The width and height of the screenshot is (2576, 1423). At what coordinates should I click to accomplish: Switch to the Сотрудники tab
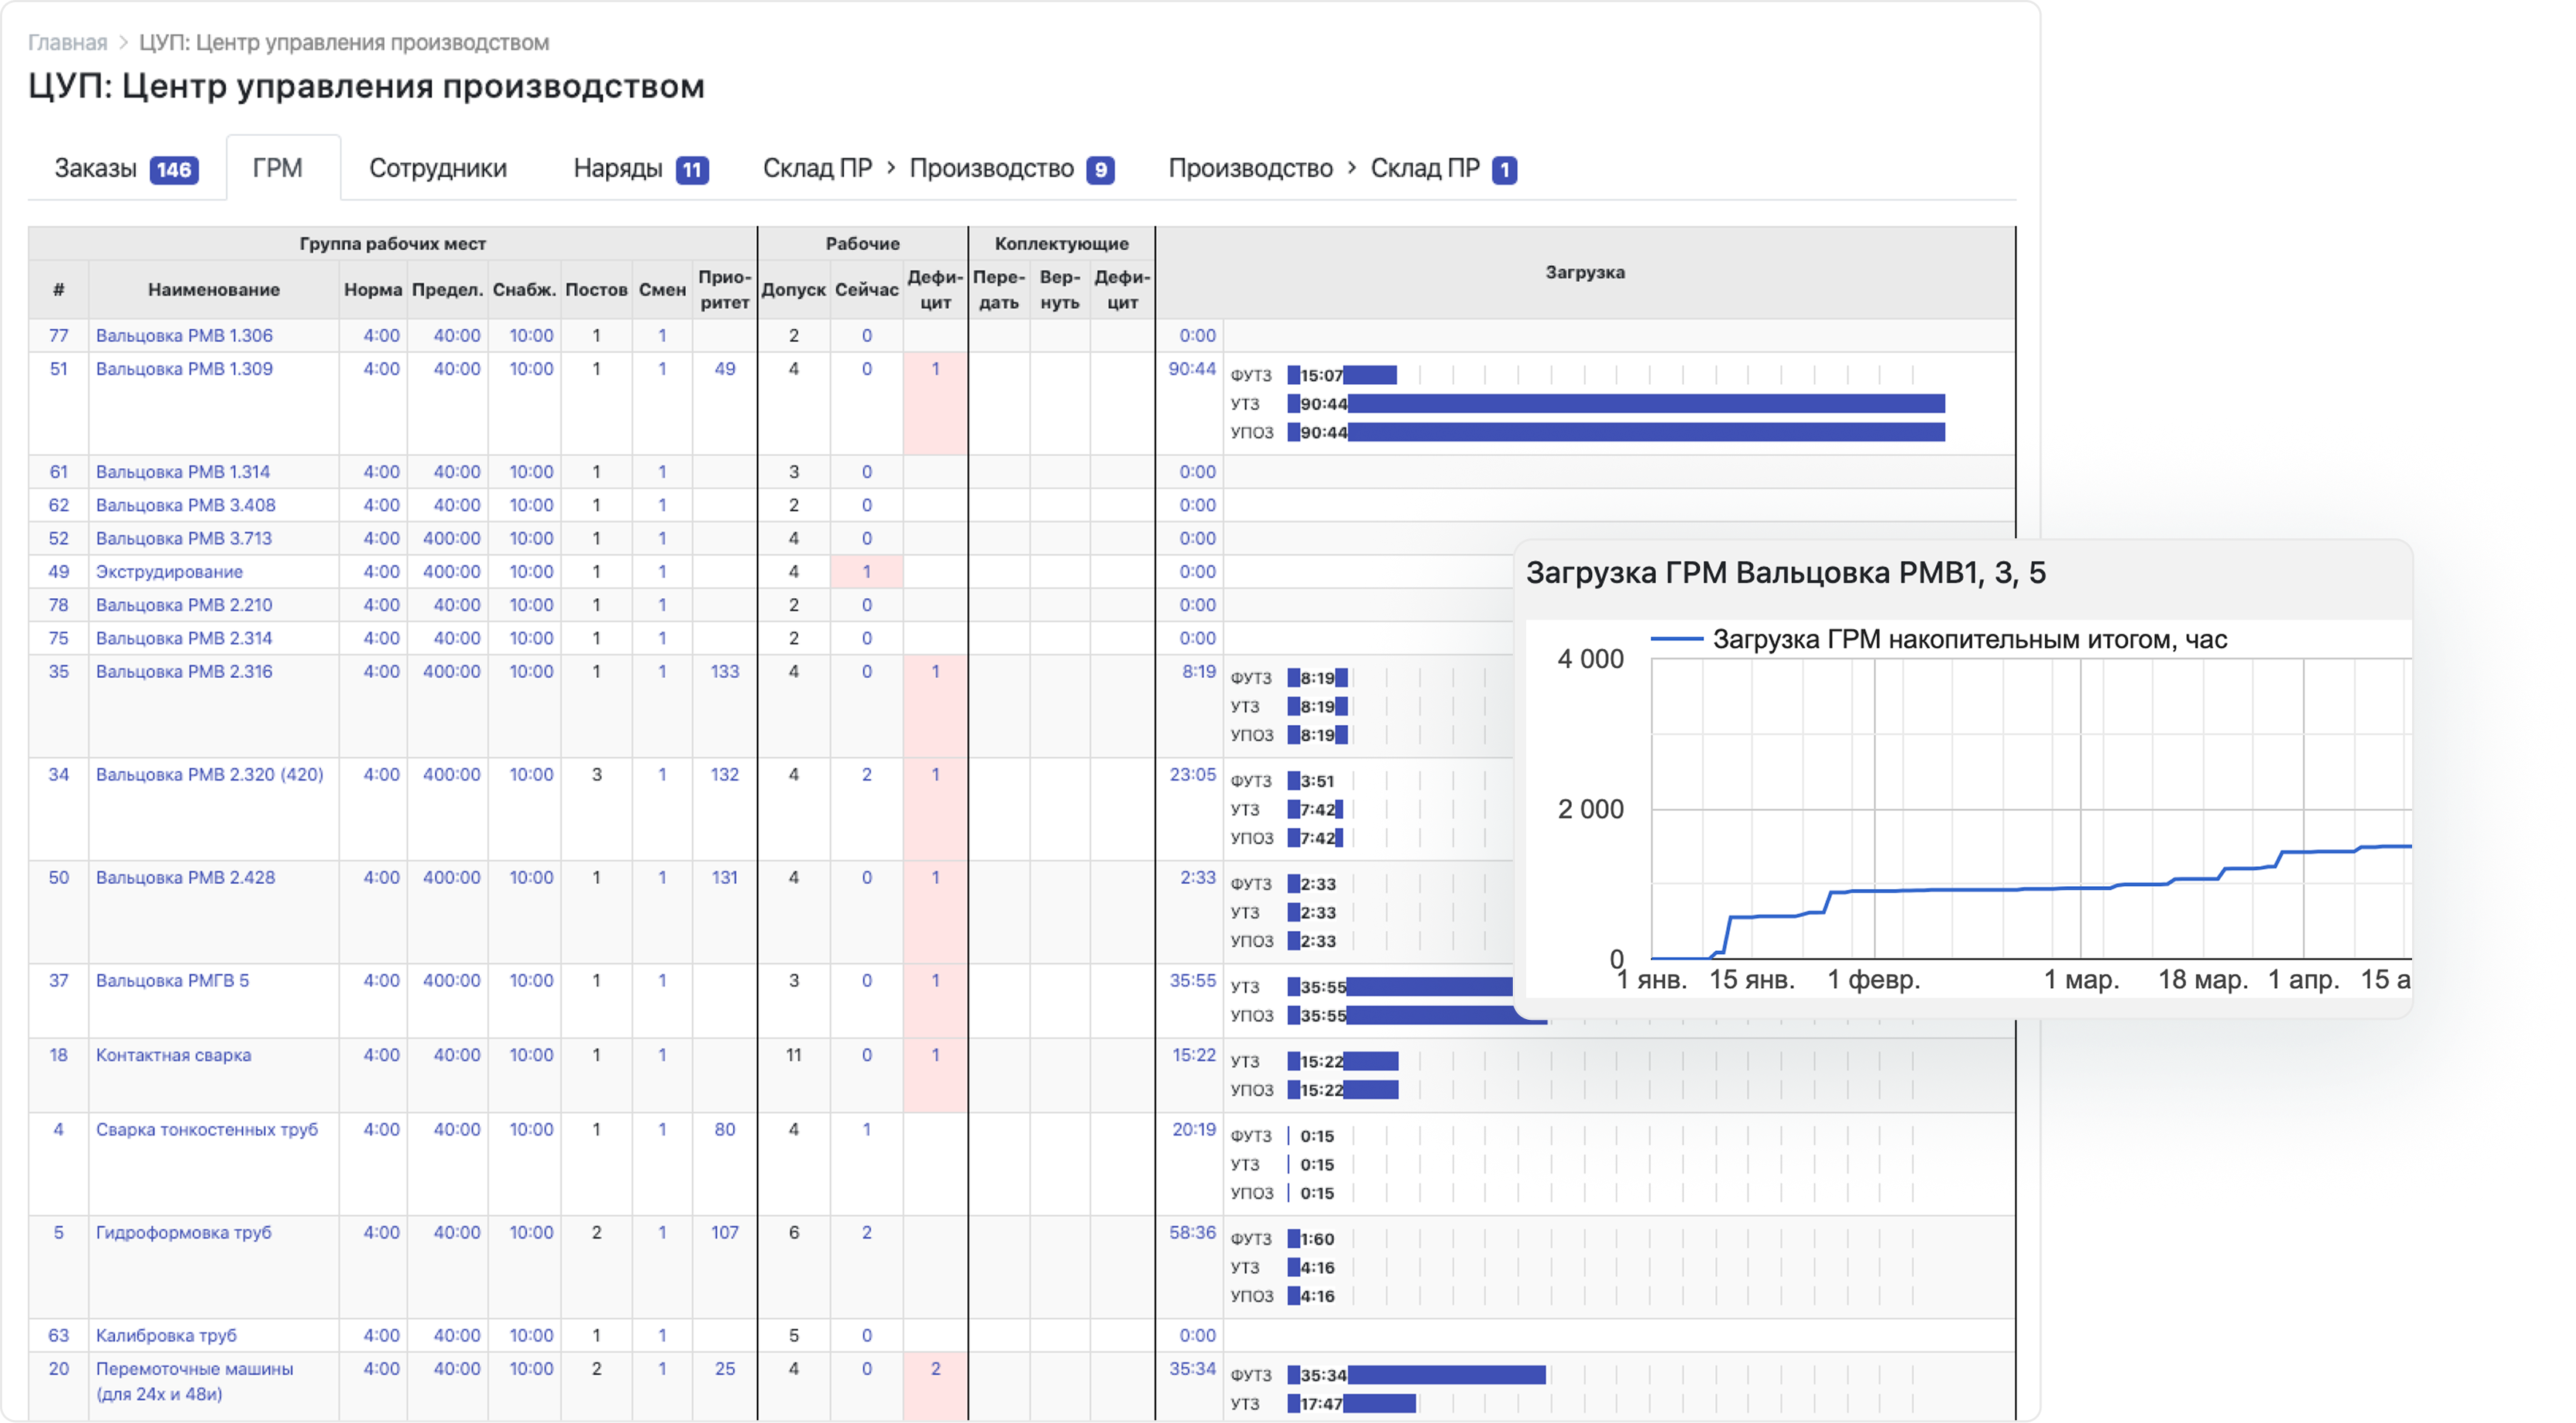[x=437, y=169]
